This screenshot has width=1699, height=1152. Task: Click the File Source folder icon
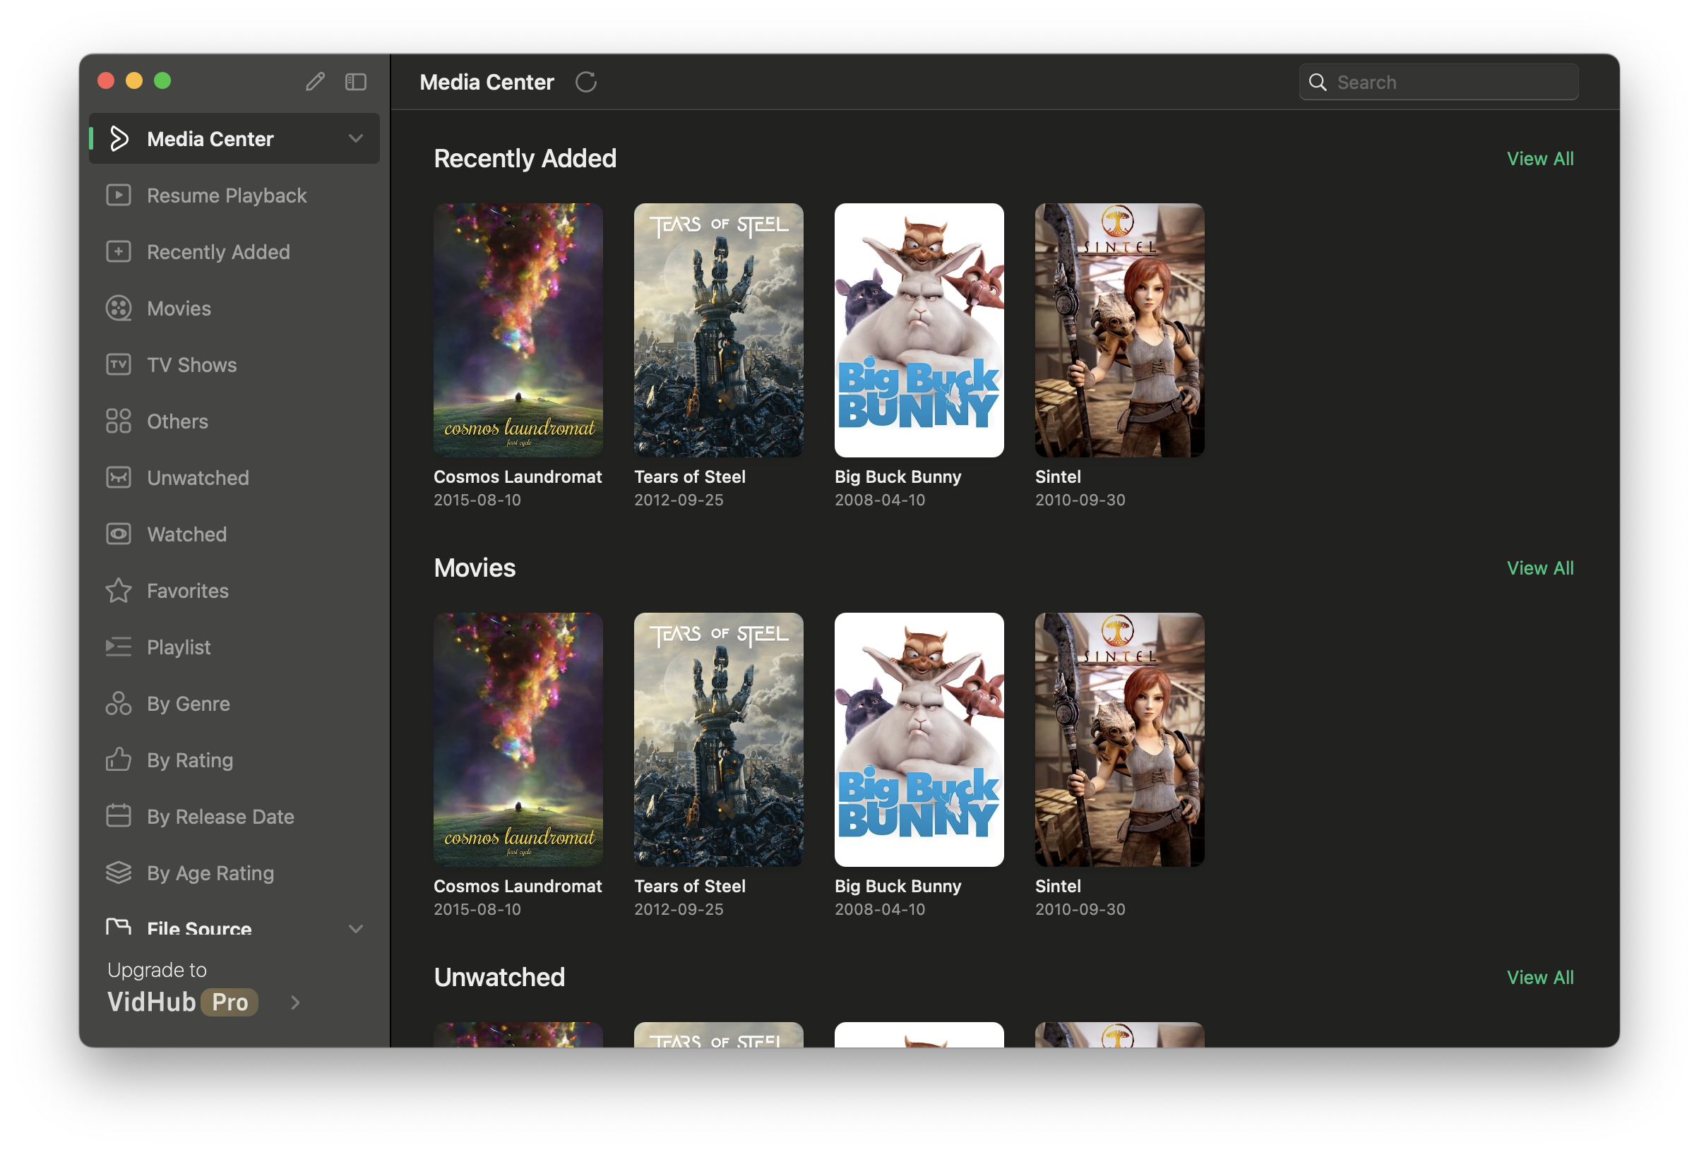pos(119,927)
